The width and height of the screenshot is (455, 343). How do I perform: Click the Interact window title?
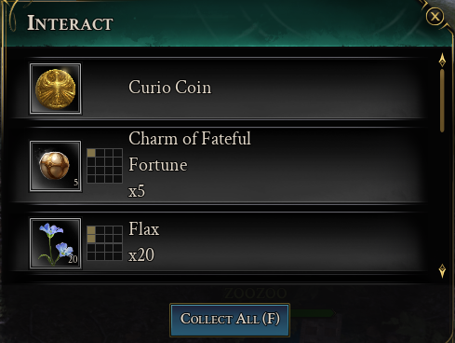[x=70, y=23]
